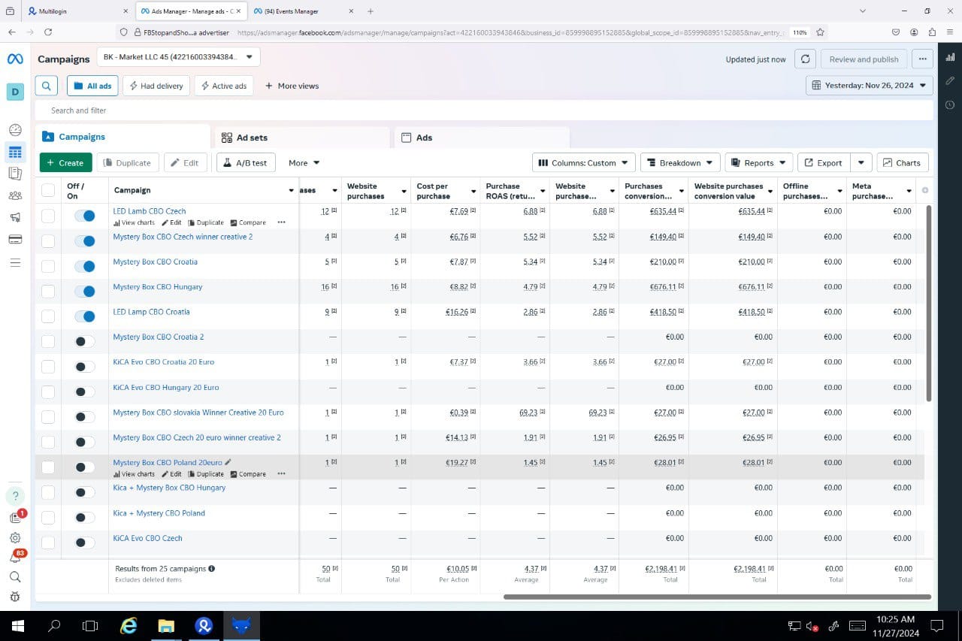Click the help question mark icon
962x641 pixels.
pyautogui.click(x=15, y=495)
